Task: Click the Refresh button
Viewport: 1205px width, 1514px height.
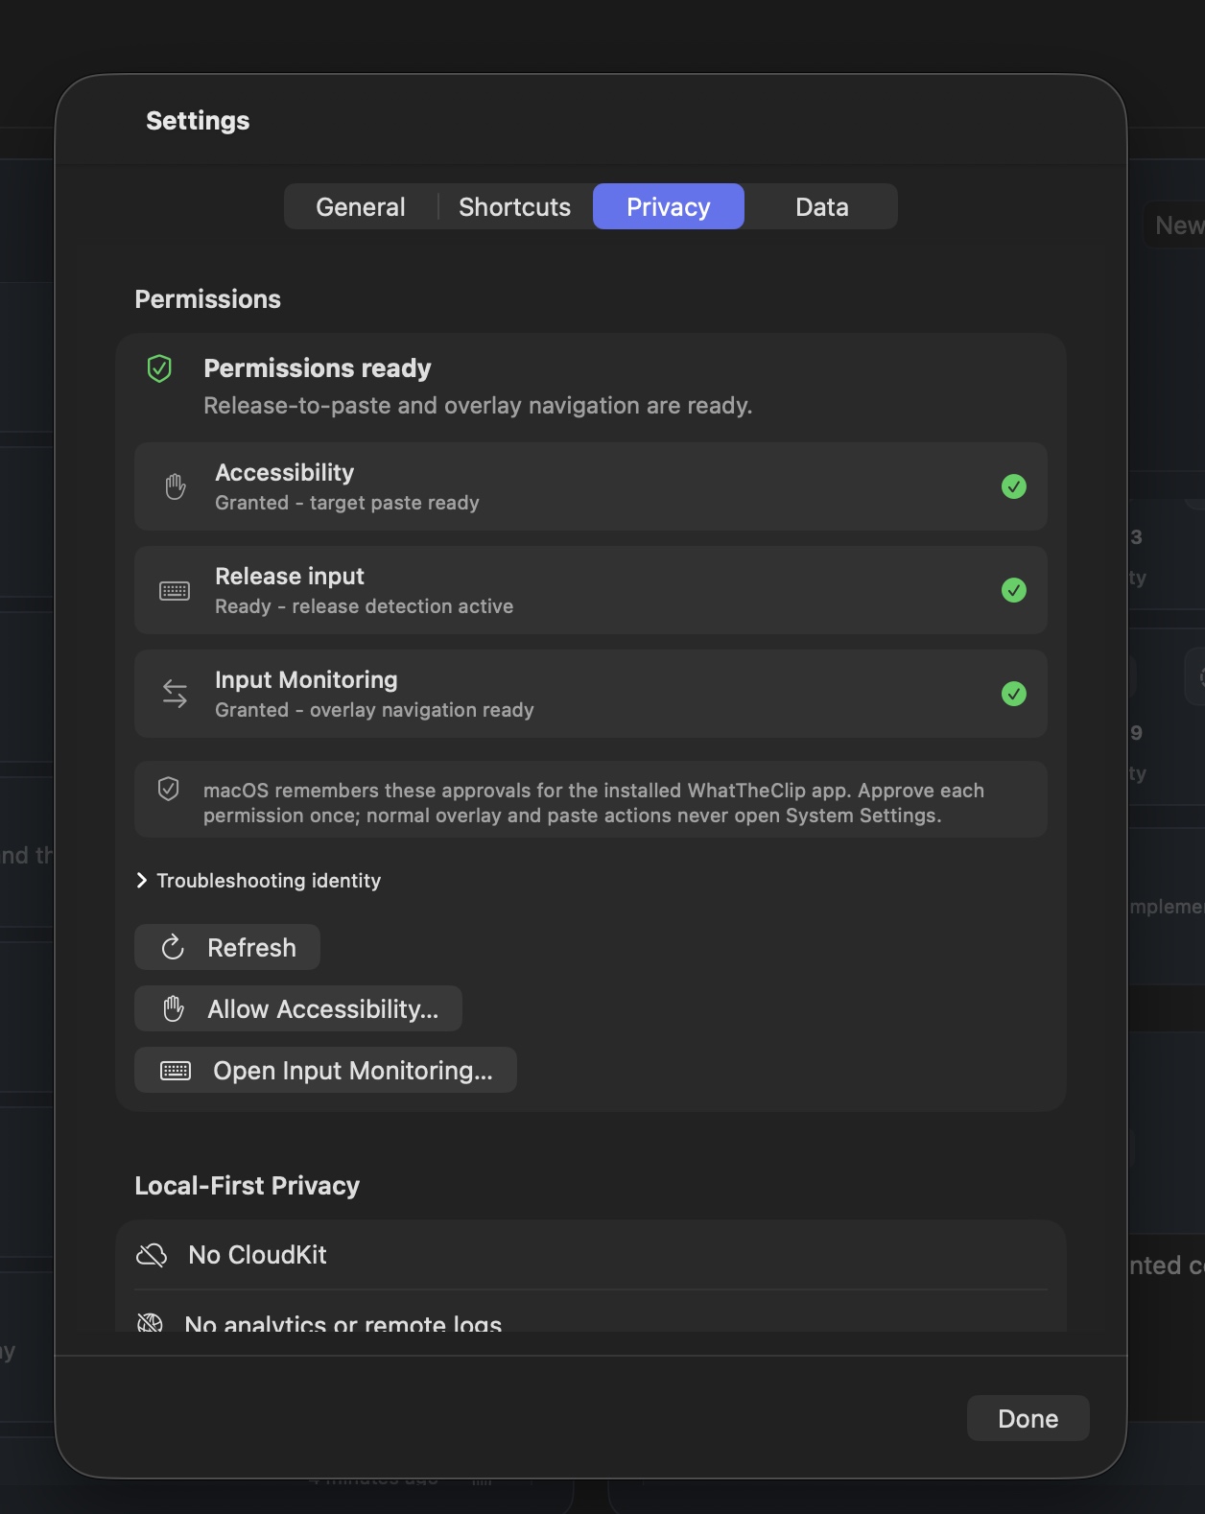Action: pyautogui.click(x=227, y=948)
